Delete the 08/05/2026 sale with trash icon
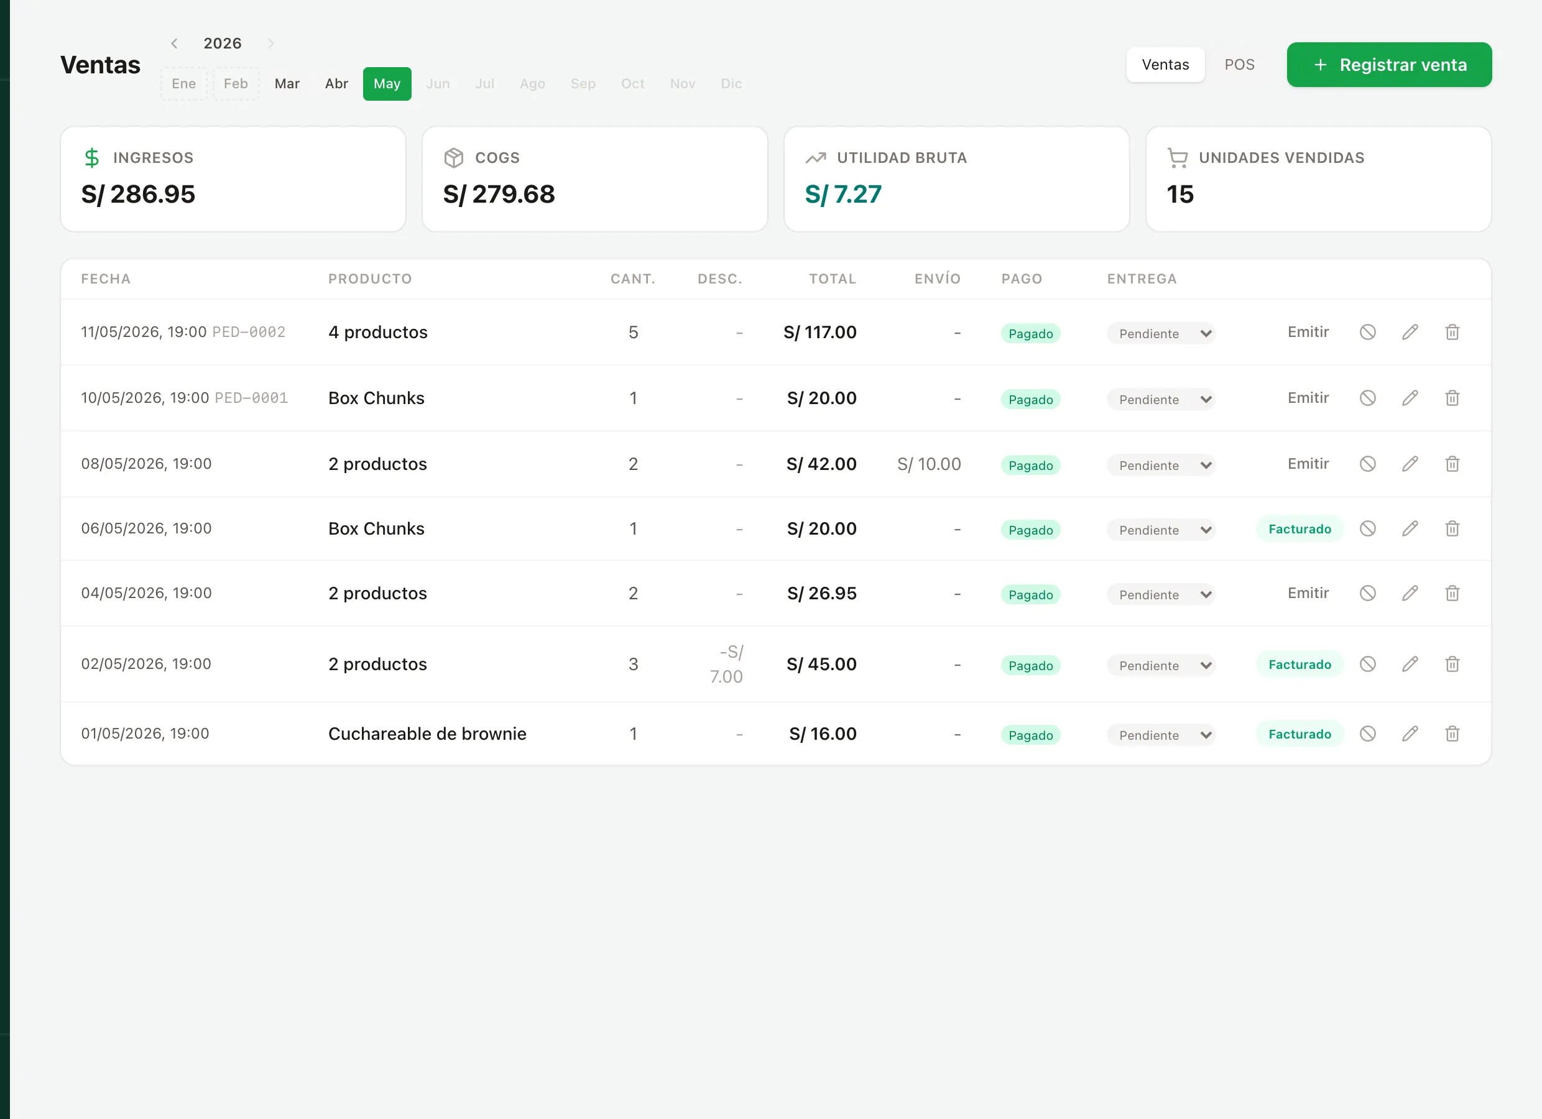This screenshot has width=1542, height=1119. click(1452, 464)
